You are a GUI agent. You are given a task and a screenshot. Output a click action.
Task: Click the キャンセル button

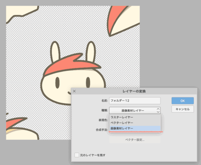[183, 109]
